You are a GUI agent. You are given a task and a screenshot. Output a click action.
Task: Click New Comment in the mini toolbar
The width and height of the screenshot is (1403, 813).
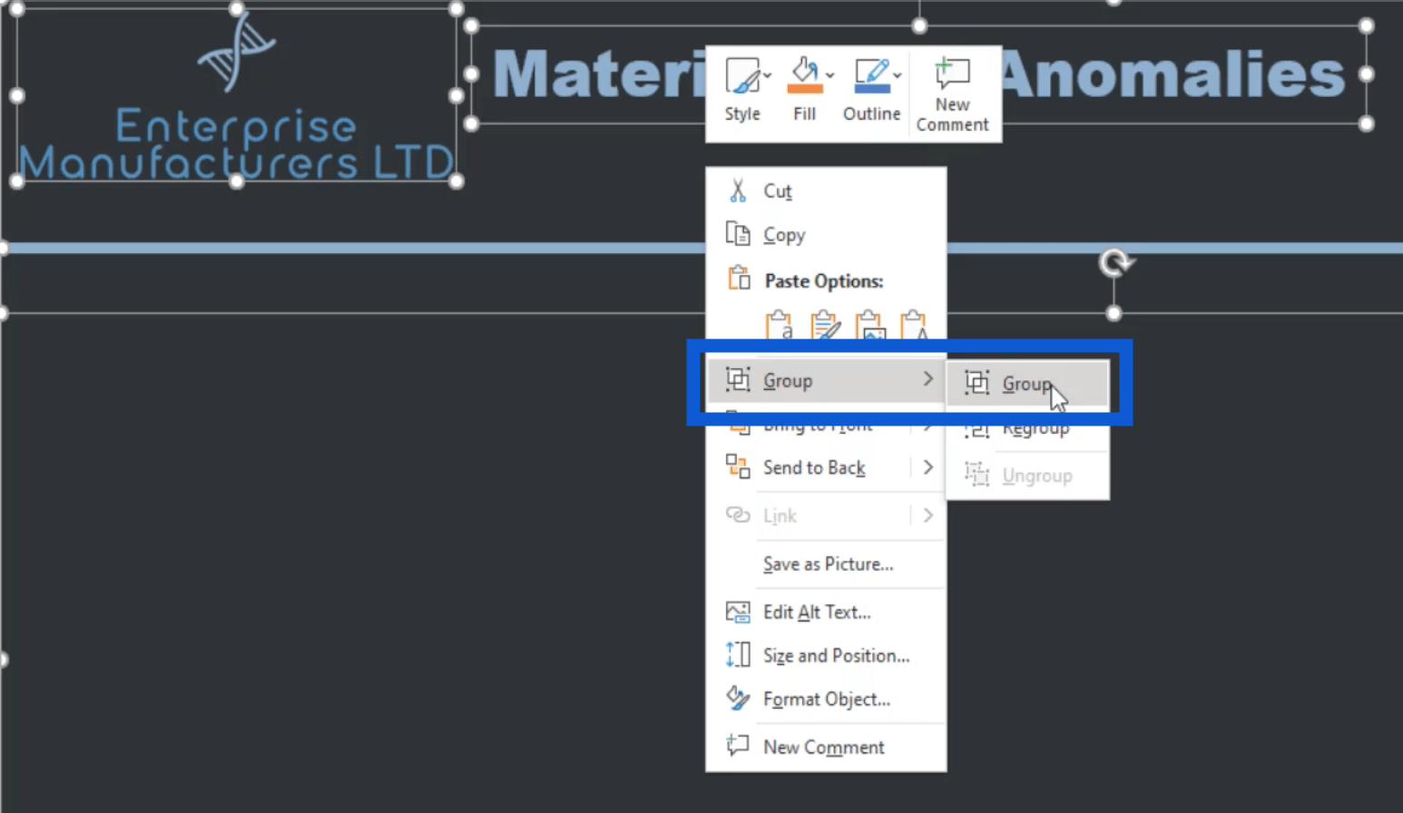(952, 94)
